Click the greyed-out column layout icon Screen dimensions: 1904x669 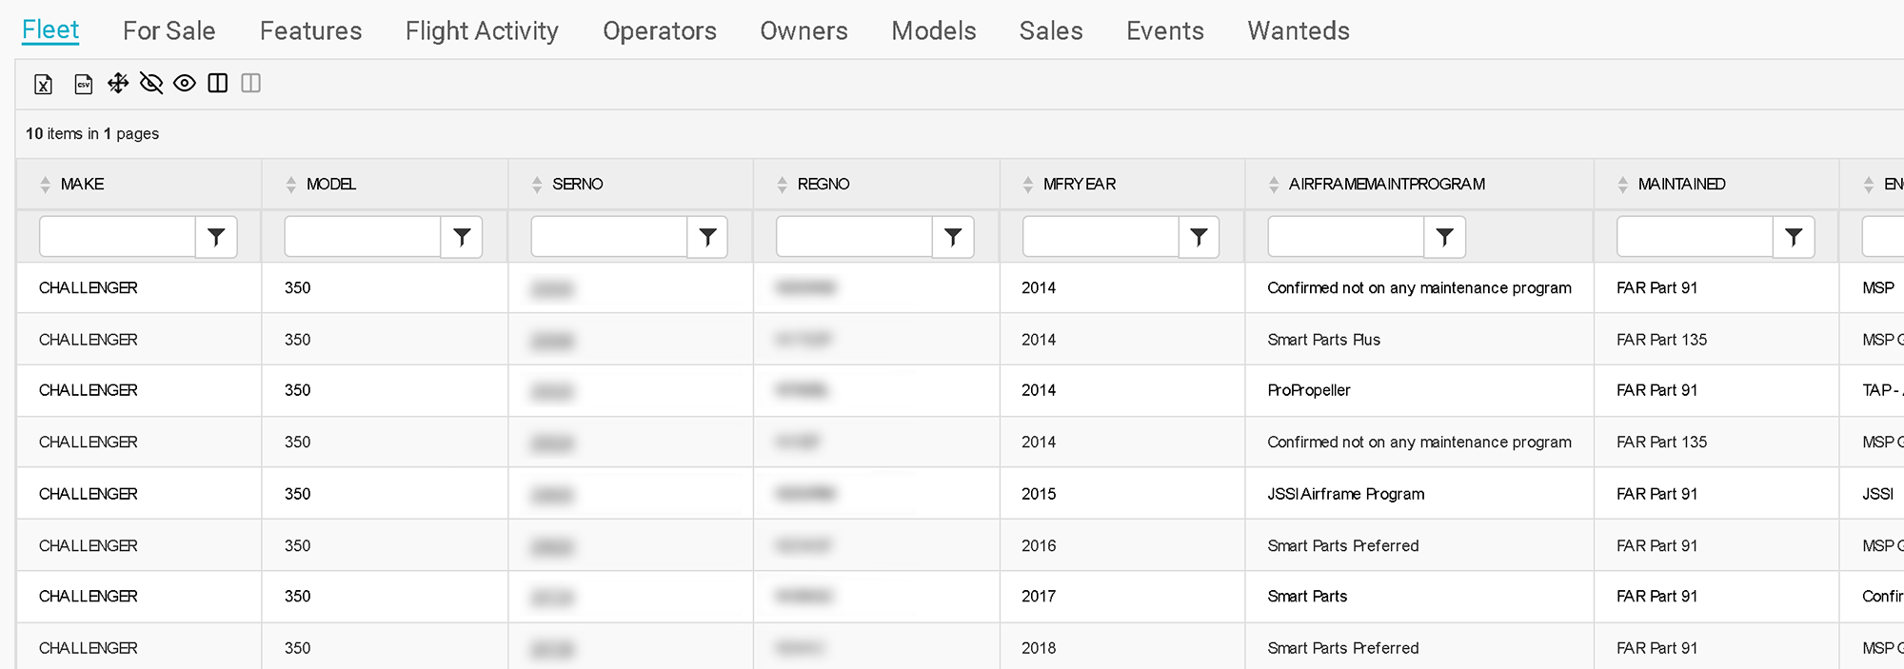[251, 84]
